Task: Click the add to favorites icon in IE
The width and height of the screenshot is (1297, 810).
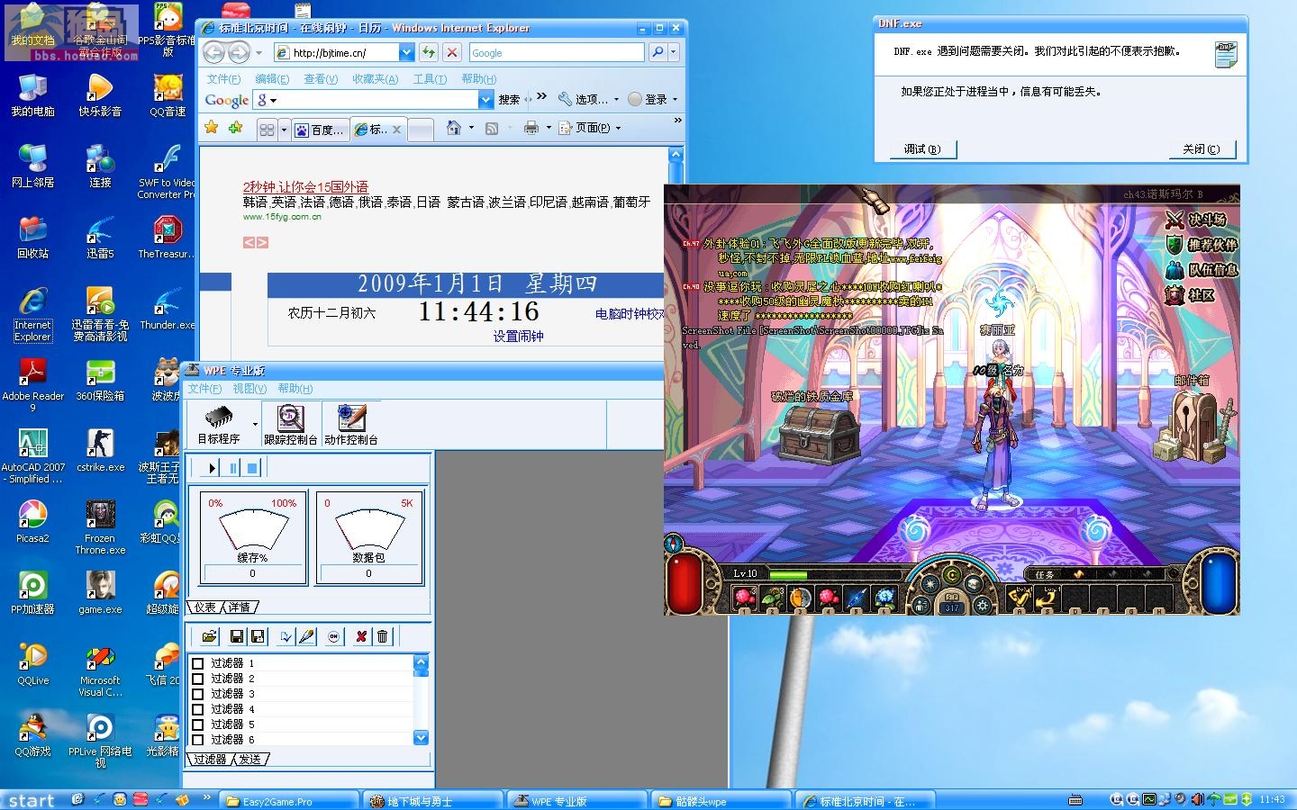Action: (x=235, y=128)
